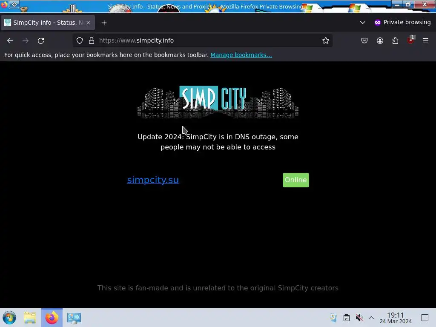Viewport: 436px width, 327px height.
Task: Open the Manage bookmarks link
Action: click(x=241, y=55)
